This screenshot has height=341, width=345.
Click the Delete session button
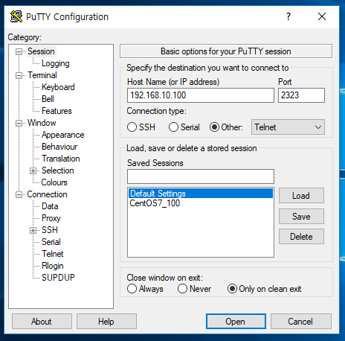301,237
